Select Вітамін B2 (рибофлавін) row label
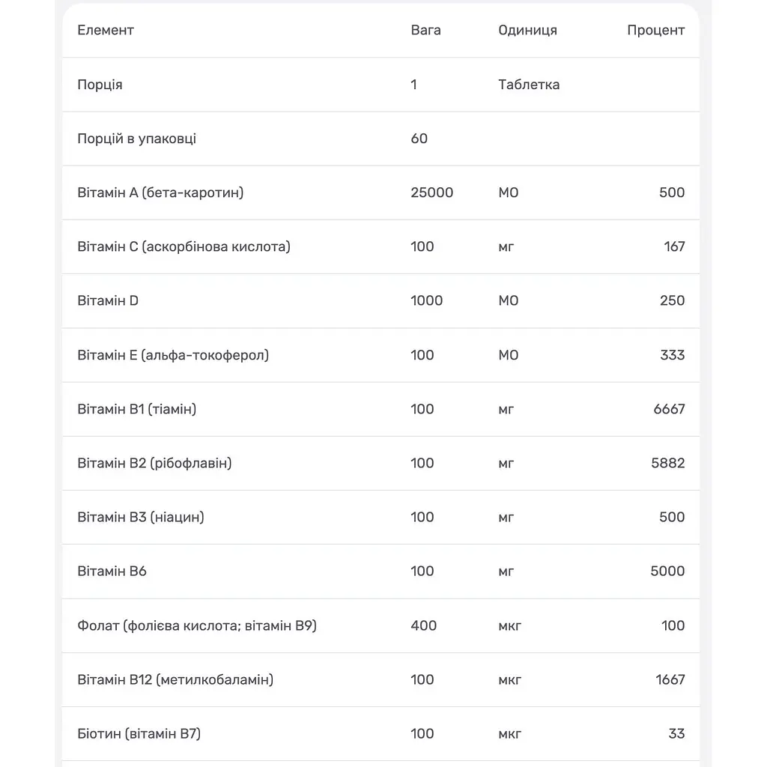Viewport: 767px width, 767px height. tap(154, 463)
